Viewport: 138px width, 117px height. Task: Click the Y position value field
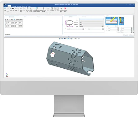(x=126, y=28)
